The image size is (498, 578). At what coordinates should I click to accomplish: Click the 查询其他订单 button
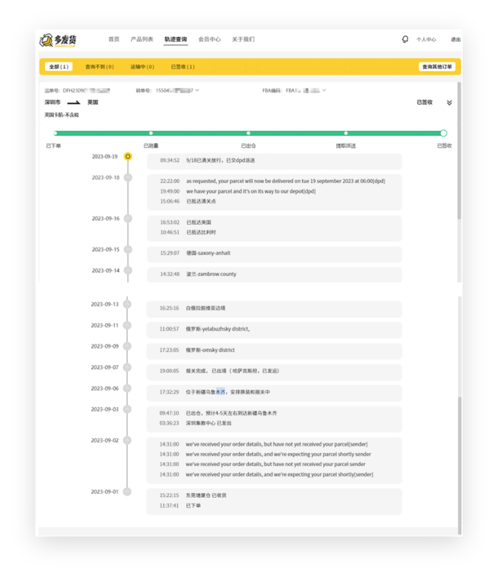(x=437, y=67)
